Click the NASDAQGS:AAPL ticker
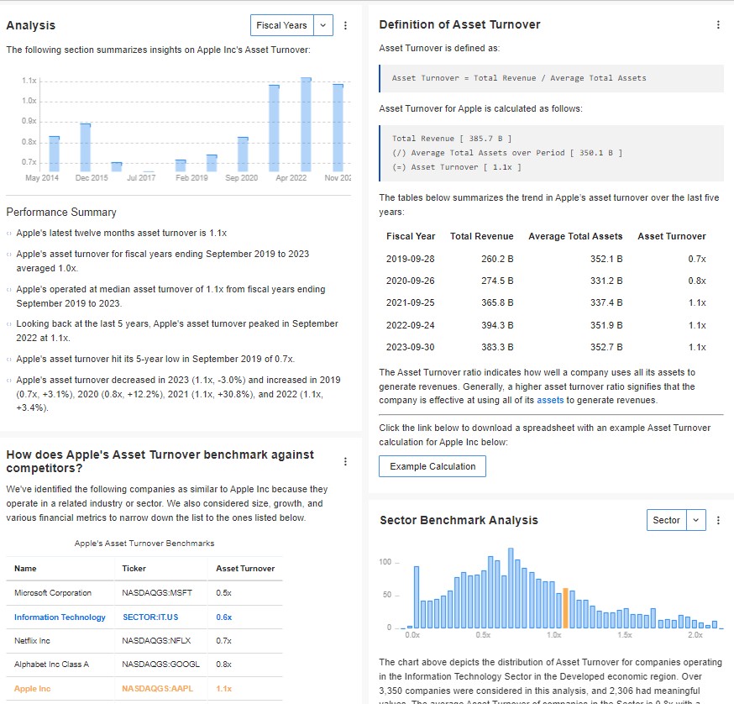Image resolution: width=734 pixels, height=704 pixels. [x=157, y=689]
